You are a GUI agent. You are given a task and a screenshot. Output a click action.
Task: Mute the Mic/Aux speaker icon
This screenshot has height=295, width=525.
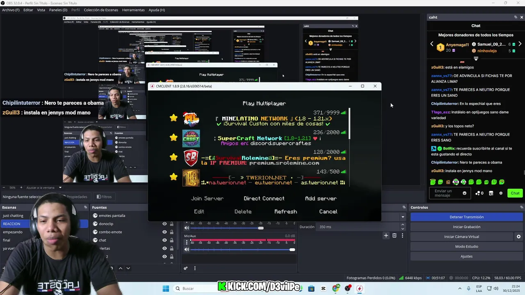(187, 250)
